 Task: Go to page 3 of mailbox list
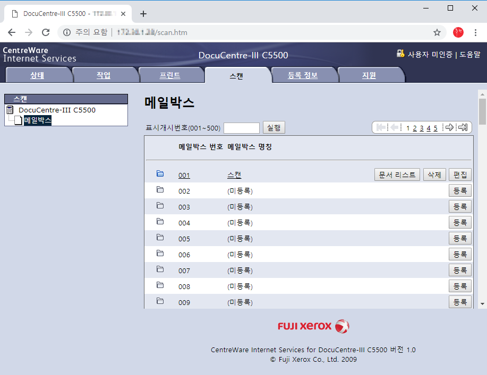point(422,128)
